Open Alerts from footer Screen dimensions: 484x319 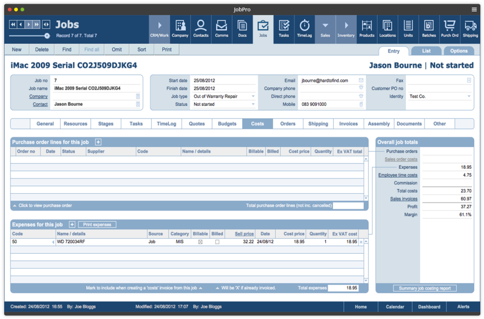[463, 307]
